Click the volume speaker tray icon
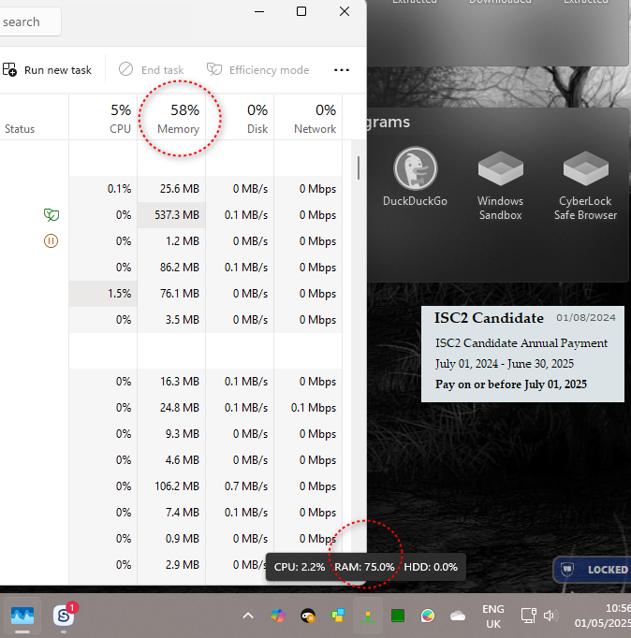The height and width of the screenshot is (638, 631). click(550, 616)
